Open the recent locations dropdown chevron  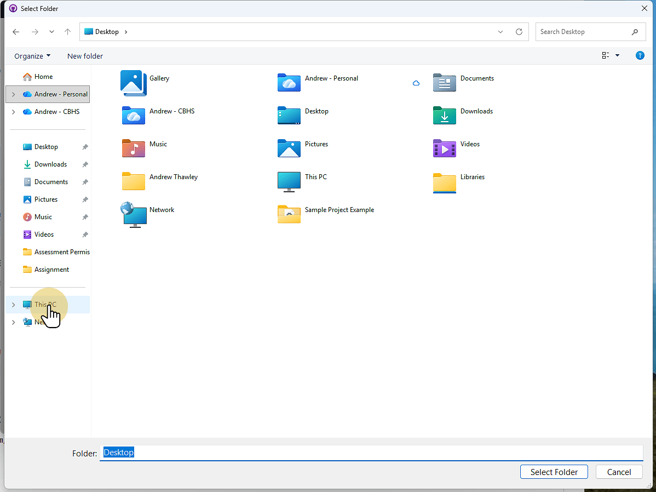click(x=51, y=32)
